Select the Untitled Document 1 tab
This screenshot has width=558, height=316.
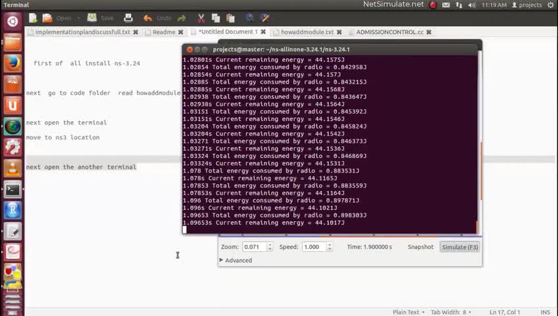(228, 32)
